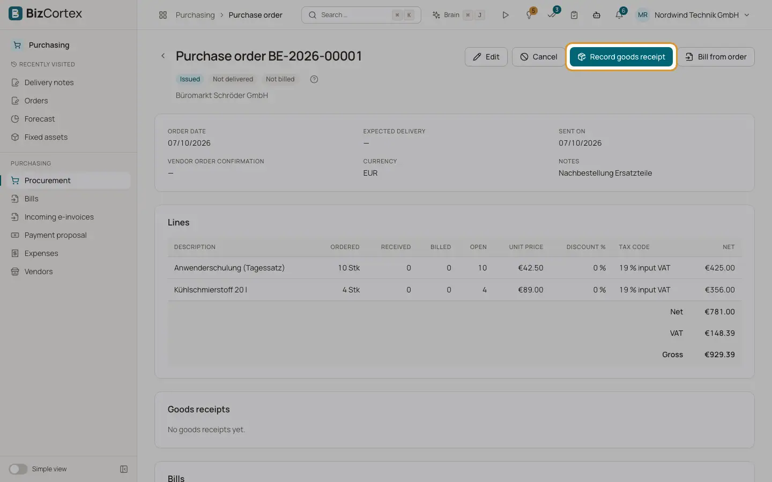772x482 pixels.
Task: Open the double-checkmark tasks icon with badge 3
Action: [552, 14]
